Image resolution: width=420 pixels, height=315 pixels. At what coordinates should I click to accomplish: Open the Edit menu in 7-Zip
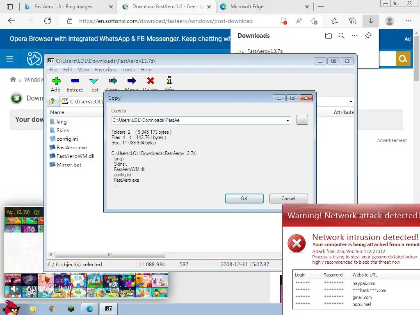point(68,70)
